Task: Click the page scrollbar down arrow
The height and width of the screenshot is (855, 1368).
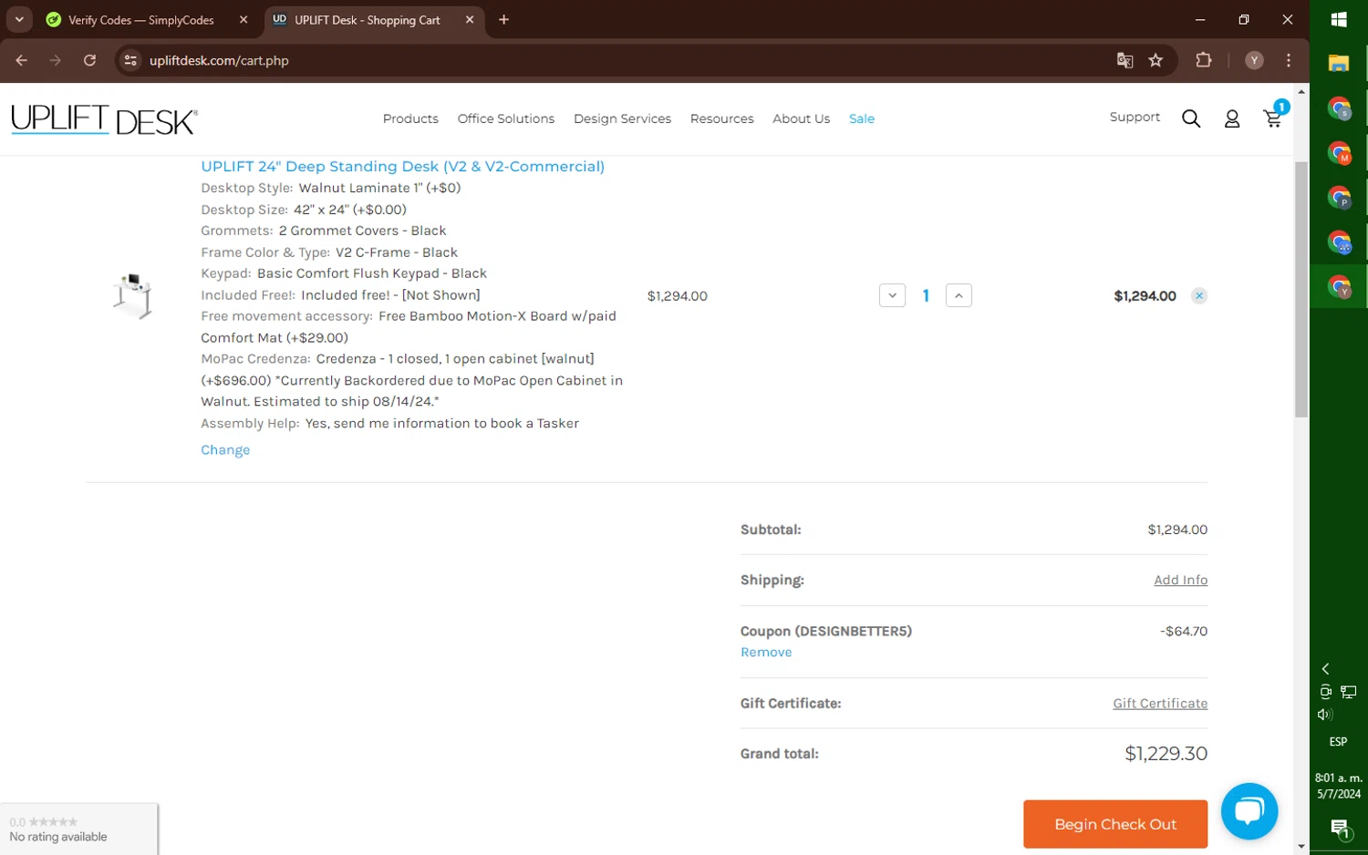Action: point(1301,847)
